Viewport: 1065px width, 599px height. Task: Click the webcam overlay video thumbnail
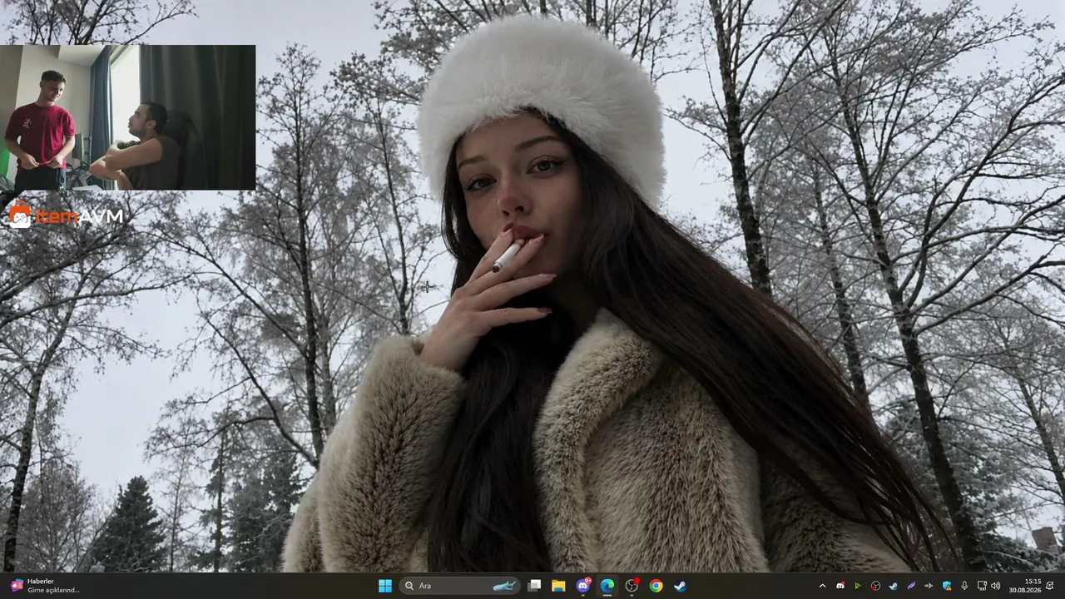[x=127, y=117]
